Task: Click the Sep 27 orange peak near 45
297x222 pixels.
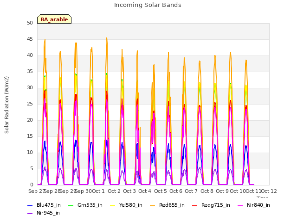Action: [x=45, y=40]
